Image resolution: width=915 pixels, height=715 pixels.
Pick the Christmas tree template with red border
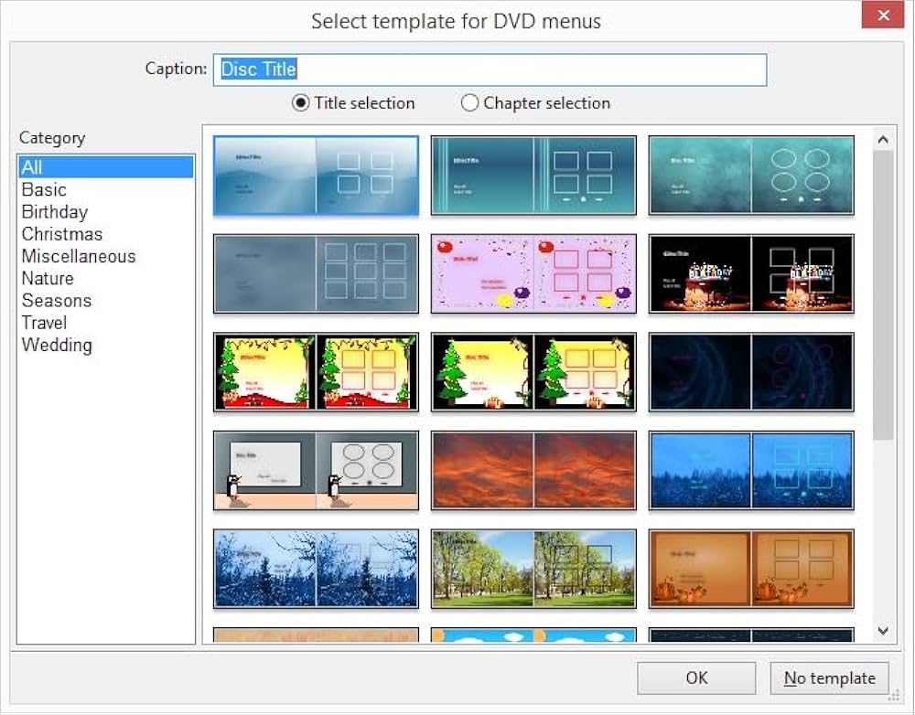click(316, 371)
